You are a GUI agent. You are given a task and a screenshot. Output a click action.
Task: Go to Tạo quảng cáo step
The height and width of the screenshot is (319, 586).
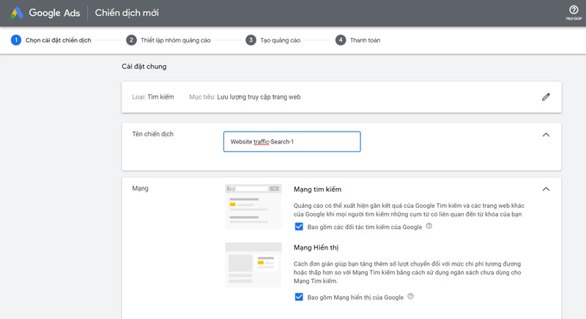tap(280, 40)
